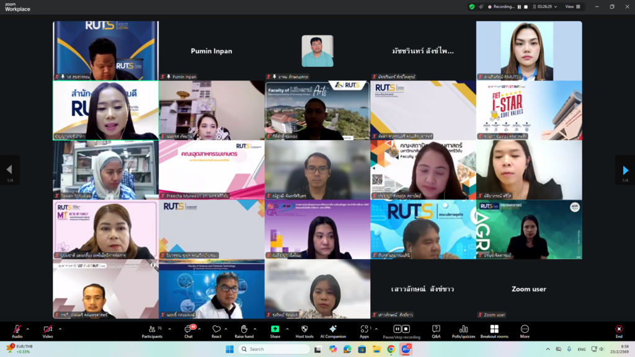Open the AI Companion sparkle icon

pyautogui.click(x=333, y=329)
